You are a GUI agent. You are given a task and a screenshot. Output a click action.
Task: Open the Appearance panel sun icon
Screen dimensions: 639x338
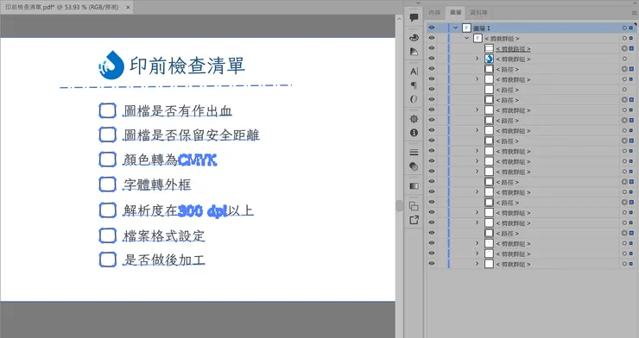[x=414, y=119]
